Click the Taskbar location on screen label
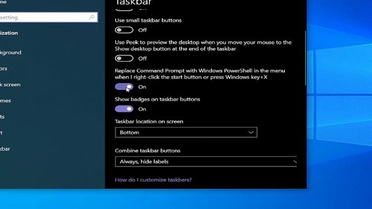The height and width of the screenshot is (209, 372). 149,121
